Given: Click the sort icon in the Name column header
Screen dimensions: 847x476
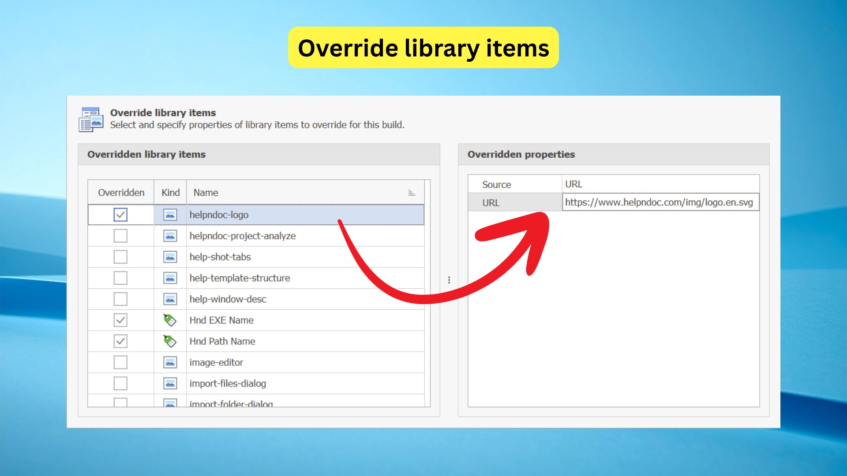Looking at the screenshot, I should click(x=412, y=192).
